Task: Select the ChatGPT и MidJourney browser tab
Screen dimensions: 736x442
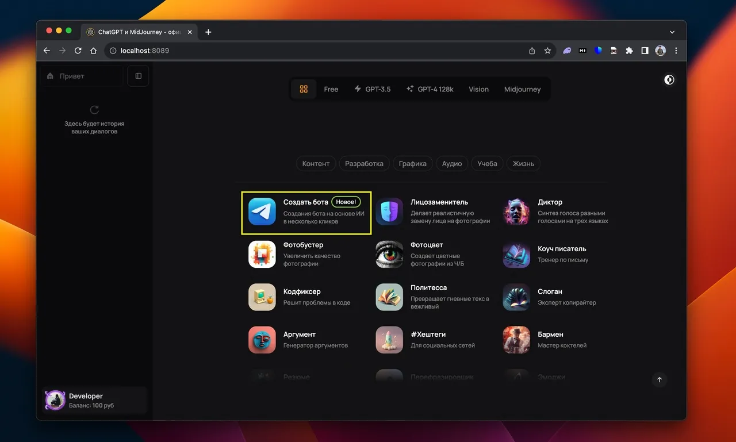Action: [140, 32]
